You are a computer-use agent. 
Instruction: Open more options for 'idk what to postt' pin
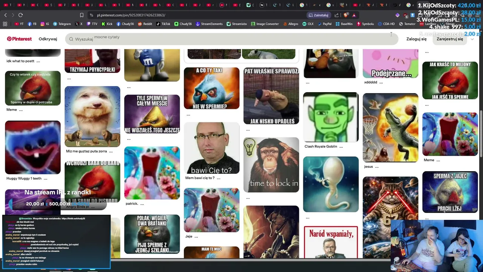point(38,61)
